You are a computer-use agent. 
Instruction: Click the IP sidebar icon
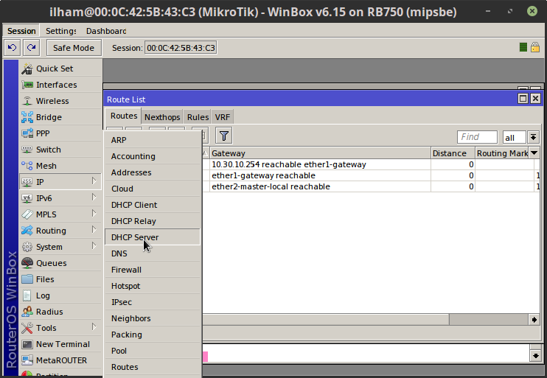(27, 182)
